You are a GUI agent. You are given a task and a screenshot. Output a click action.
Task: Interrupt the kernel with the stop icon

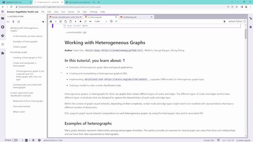80,21
